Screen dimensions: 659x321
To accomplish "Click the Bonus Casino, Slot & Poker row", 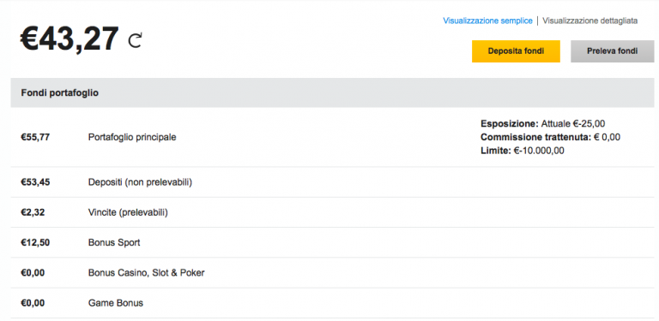I will point(332,273).
